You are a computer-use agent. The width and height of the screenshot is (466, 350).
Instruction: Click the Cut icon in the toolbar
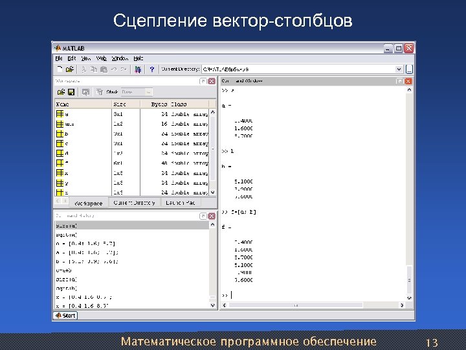[x=84, y=69]
